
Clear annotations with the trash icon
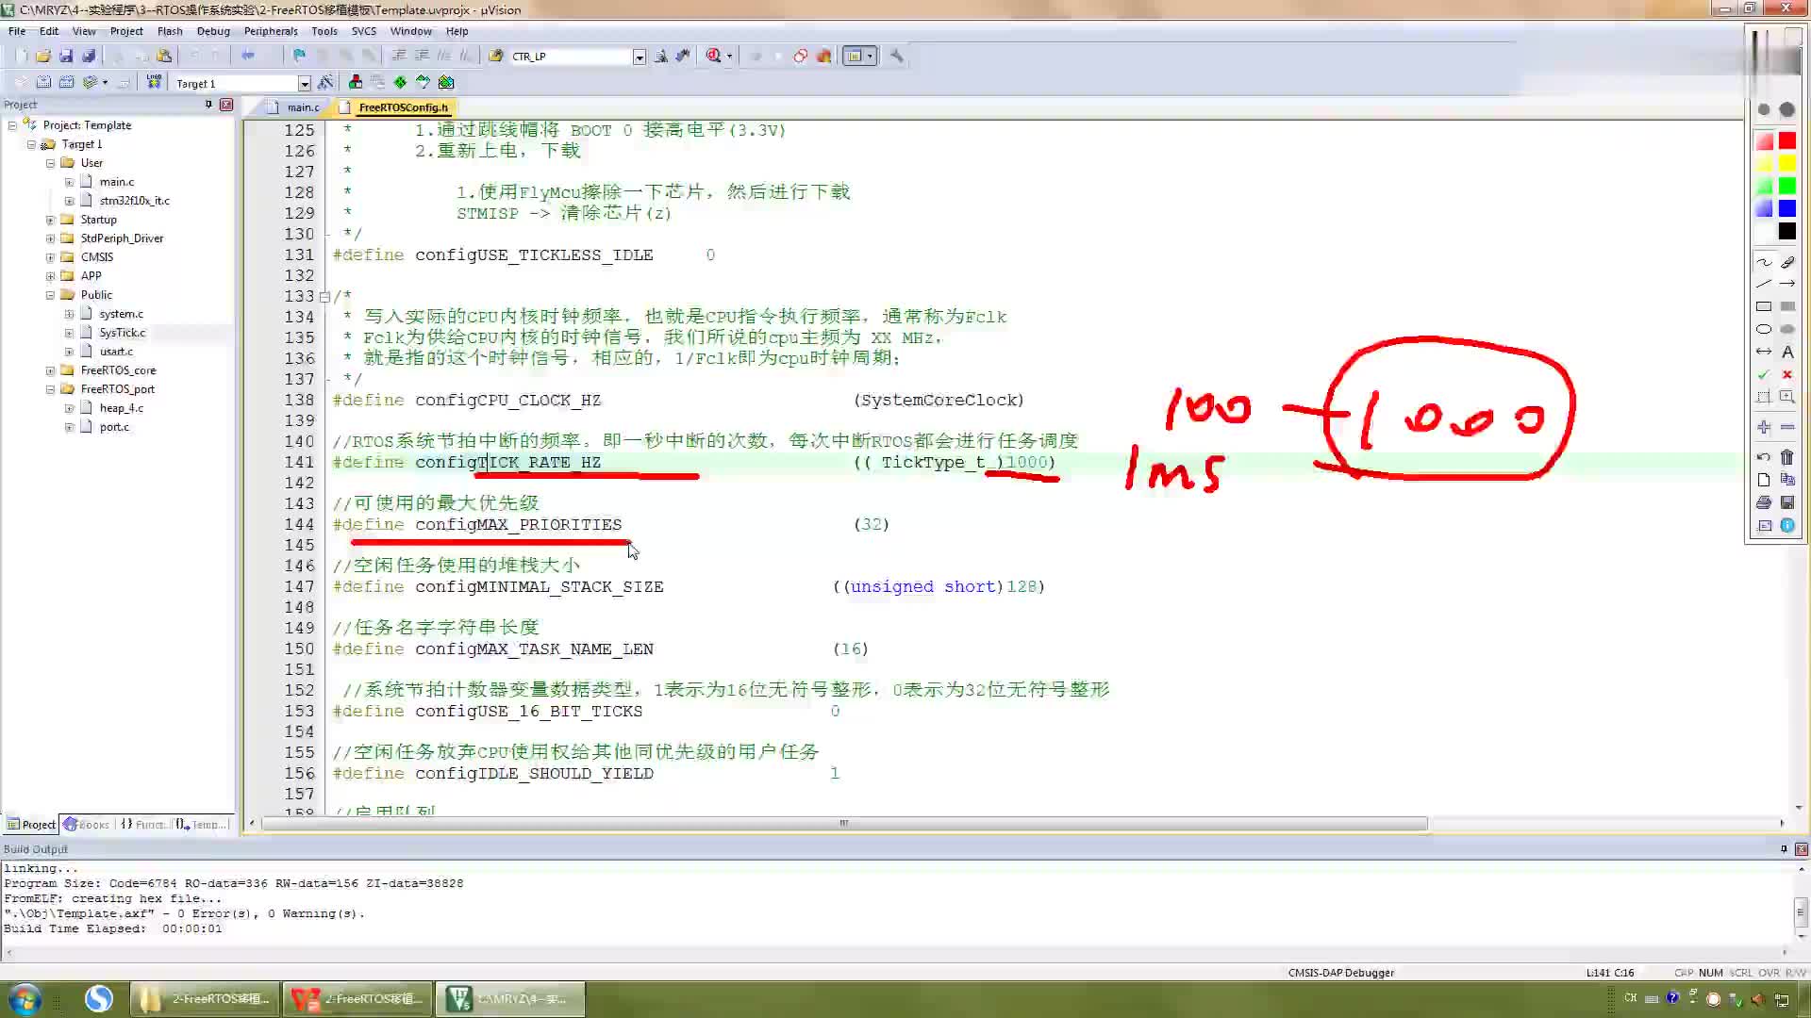[x=1786, y=457]
